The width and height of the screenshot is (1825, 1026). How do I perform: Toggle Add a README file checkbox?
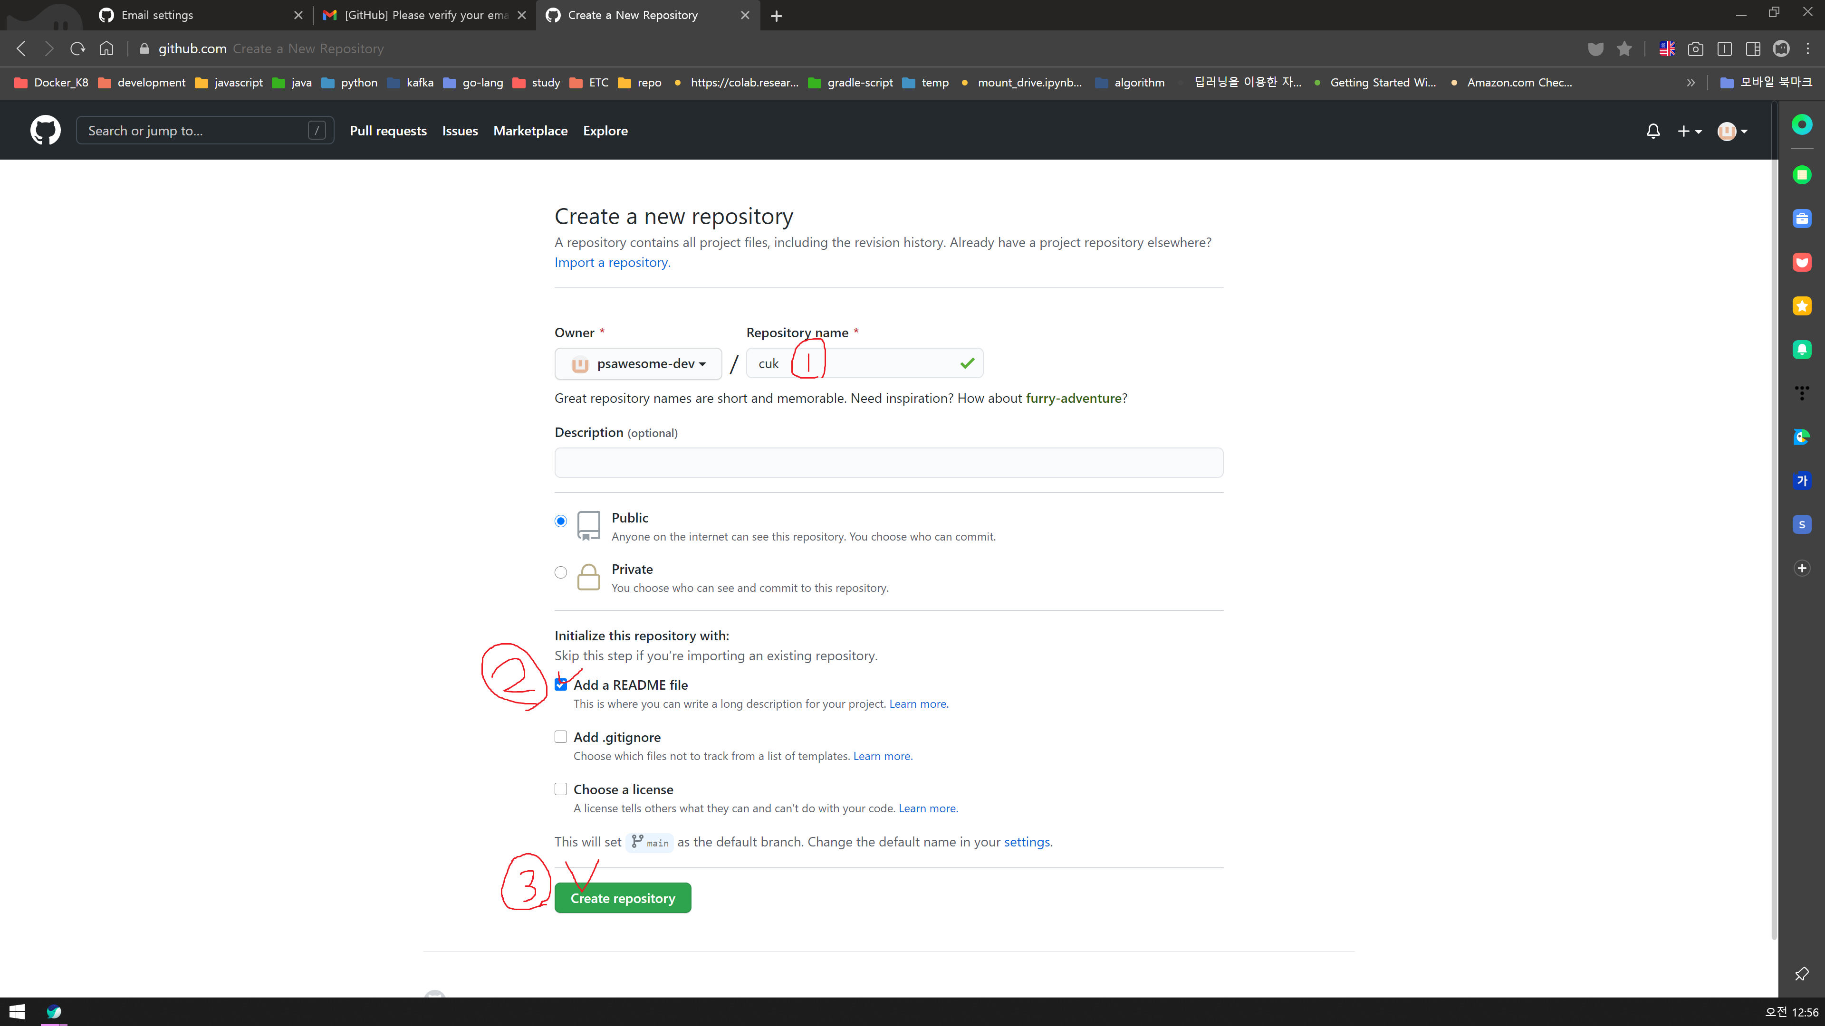[x=561, y=684]
